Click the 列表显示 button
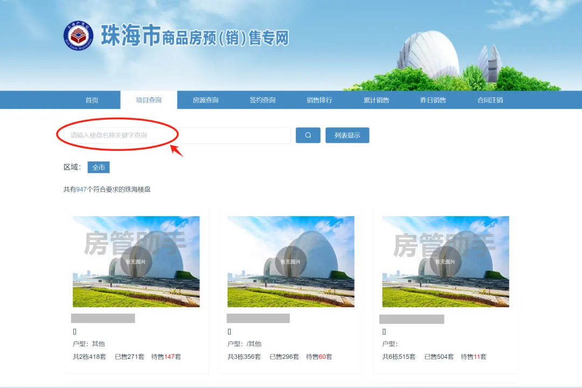The height and width of the screenshot is (388, 582). coord(347,135)
